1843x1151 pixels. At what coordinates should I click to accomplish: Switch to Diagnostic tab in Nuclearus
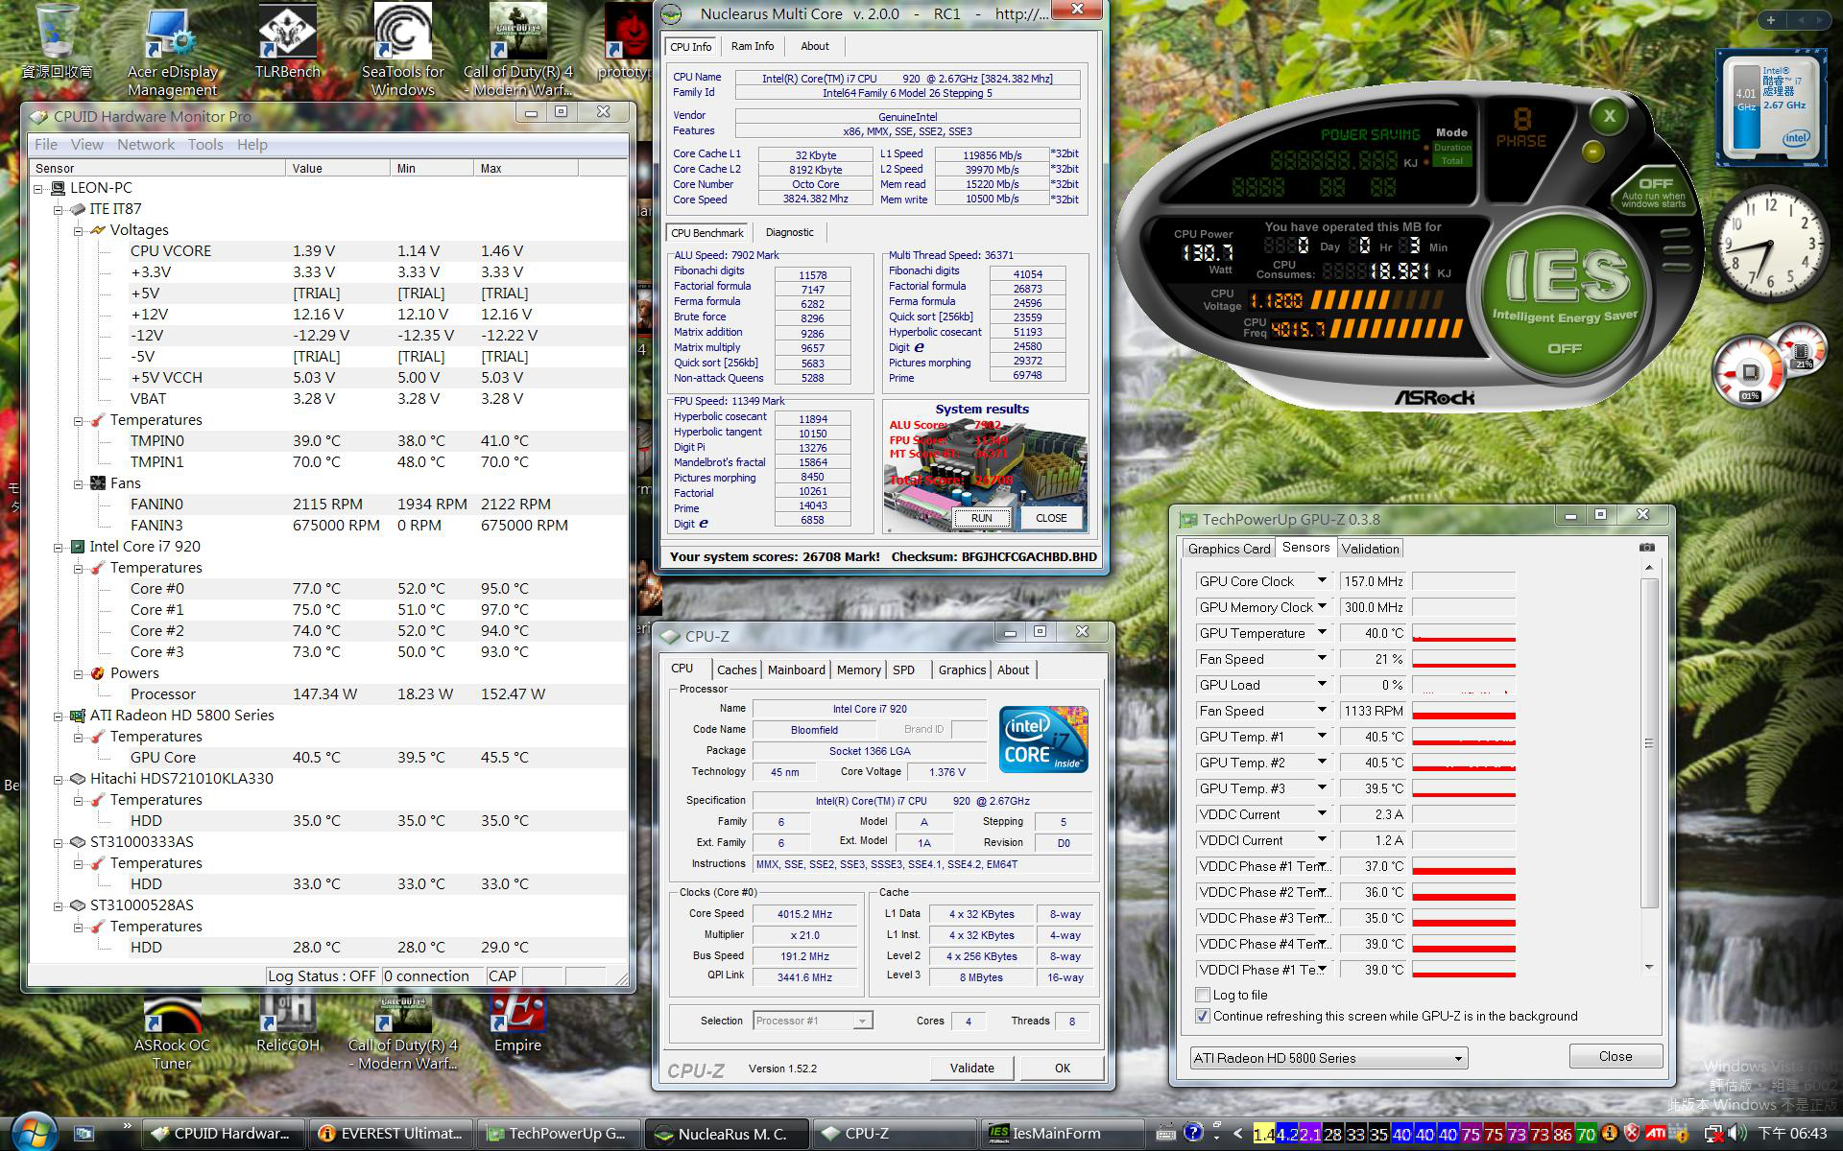(790, 232)
